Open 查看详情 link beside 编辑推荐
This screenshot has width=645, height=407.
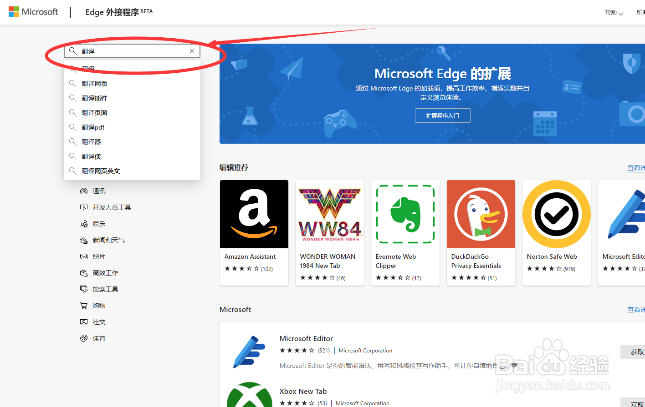point(636,168)
